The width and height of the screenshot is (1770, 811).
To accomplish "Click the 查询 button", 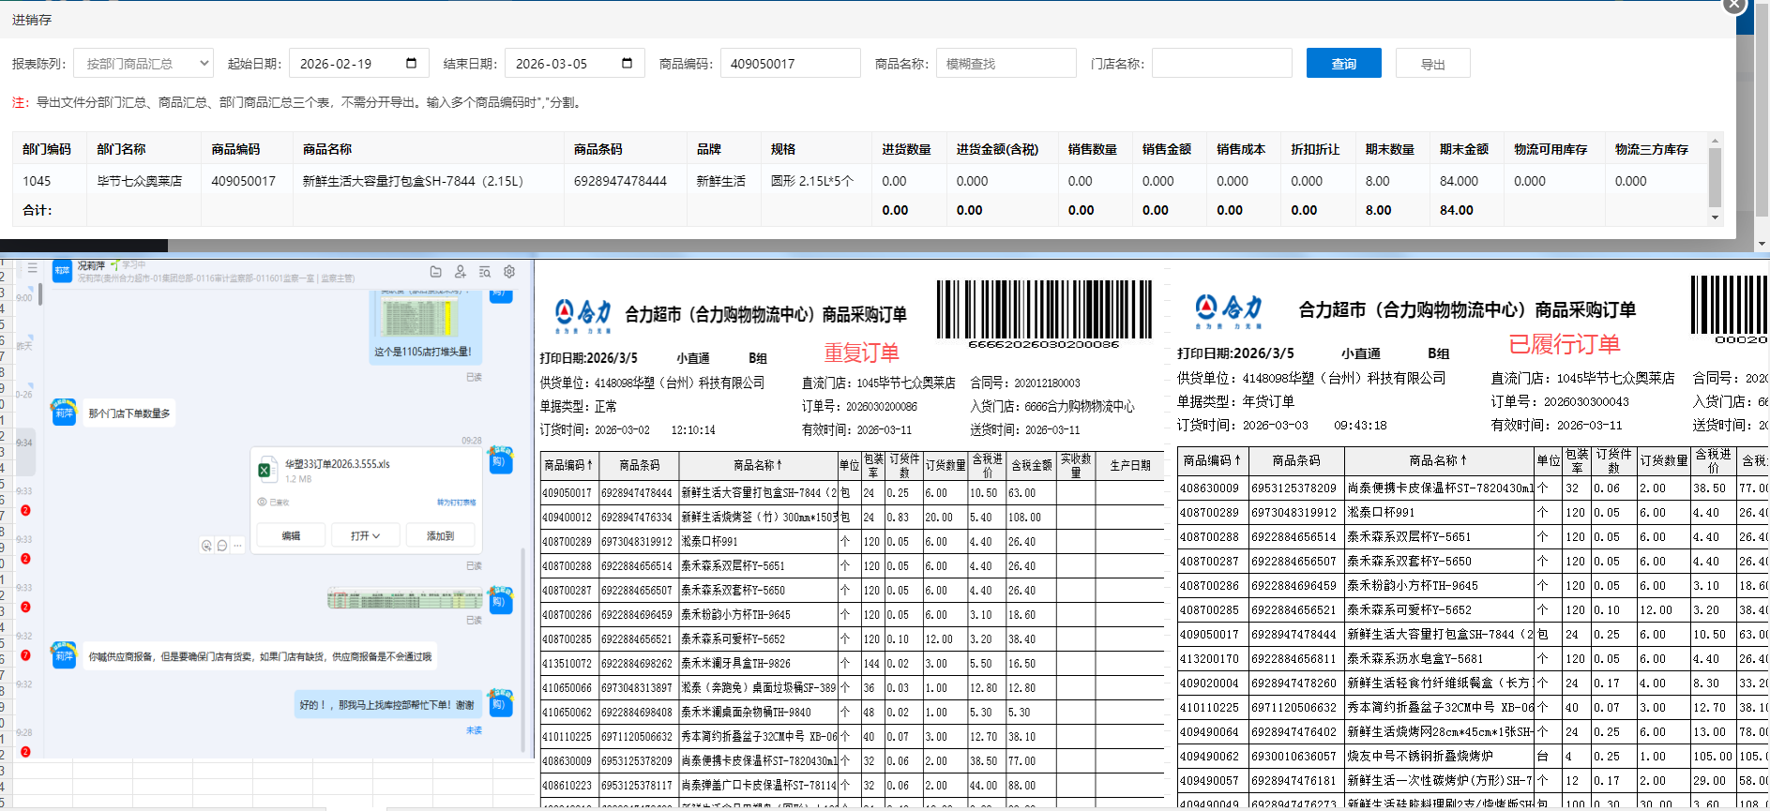I will point(1343,64).
